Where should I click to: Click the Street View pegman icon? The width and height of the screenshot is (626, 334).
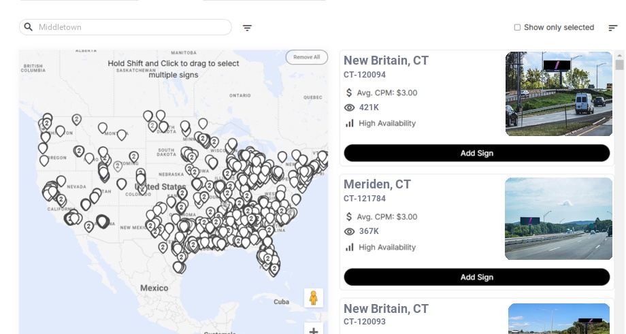point(313,298)
